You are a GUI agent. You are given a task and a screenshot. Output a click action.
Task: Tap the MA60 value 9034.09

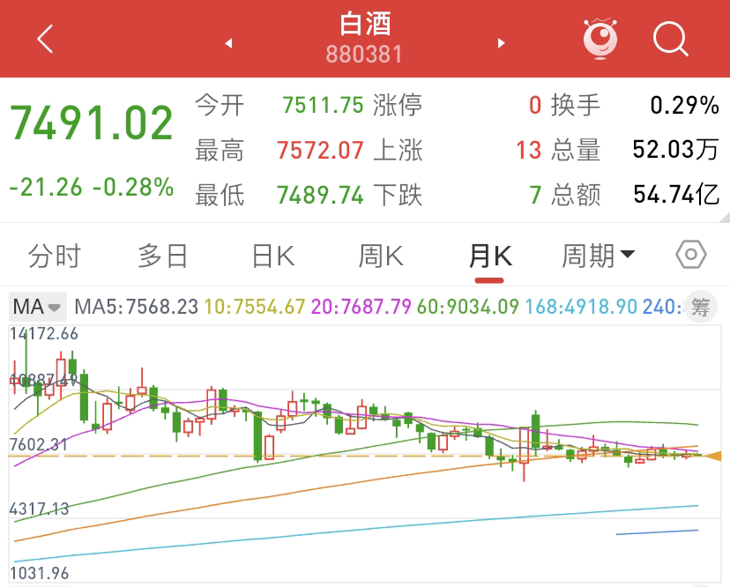468,307
